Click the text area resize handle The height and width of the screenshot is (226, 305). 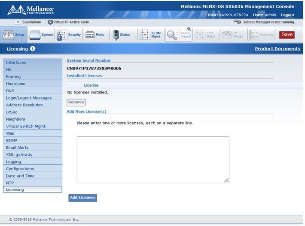click(226, 181)
